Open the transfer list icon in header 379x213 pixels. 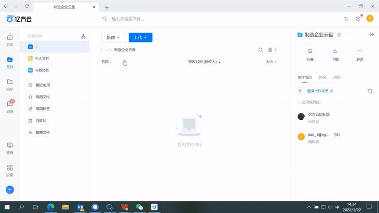(x=346, y=19)
